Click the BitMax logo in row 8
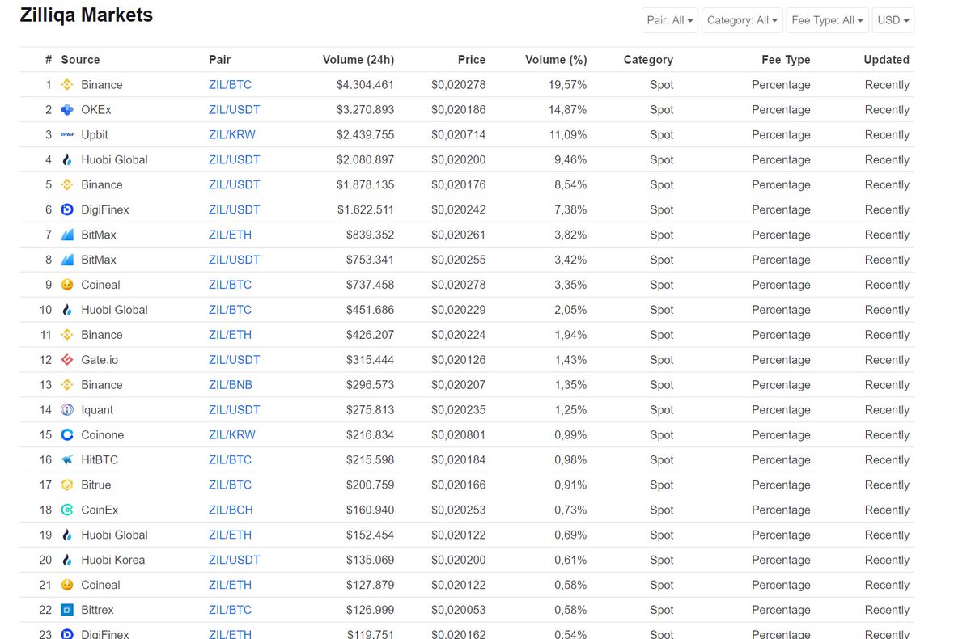This screenshot has height=639, width=971. point(67,260)
